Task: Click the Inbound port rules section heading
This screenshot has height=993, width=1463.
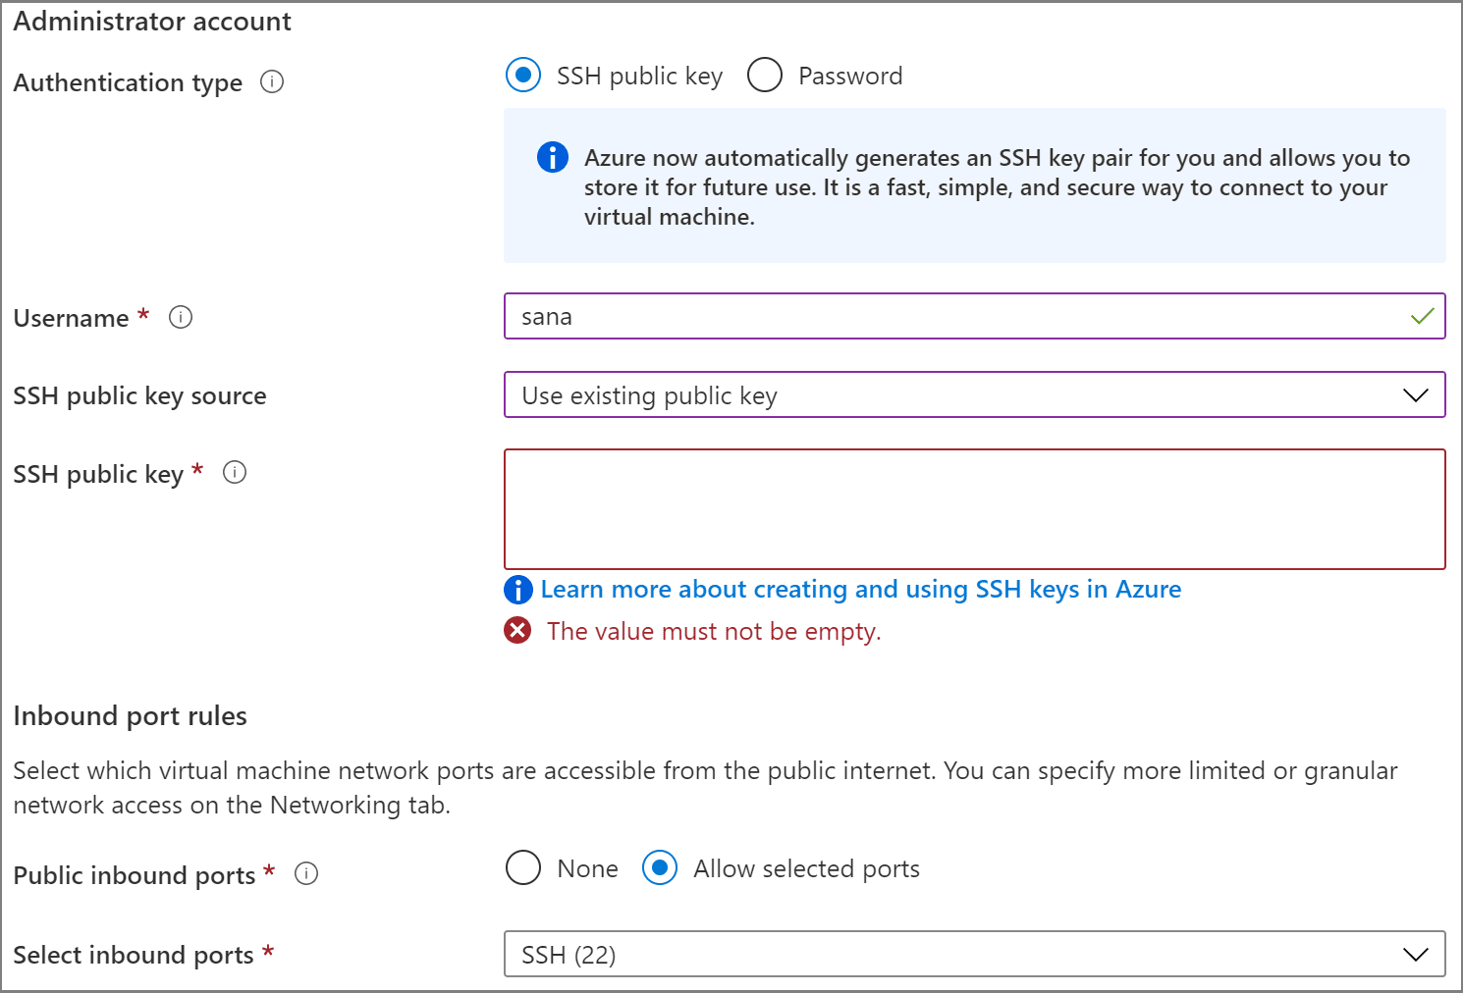Action: point(130,715)
